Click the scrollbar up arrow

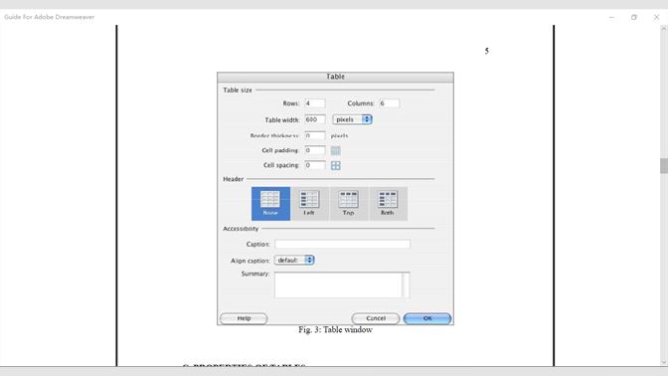pyautogui.click(x=664, y=29)
